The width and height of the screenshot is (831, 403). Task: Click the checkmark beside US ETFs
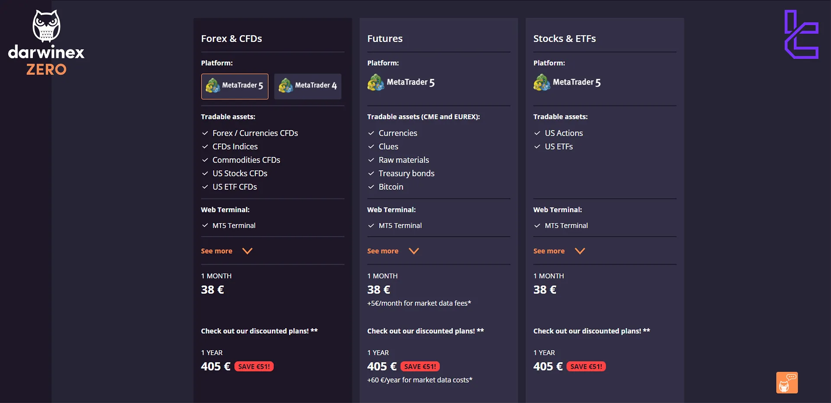click(x=537, y=147)
